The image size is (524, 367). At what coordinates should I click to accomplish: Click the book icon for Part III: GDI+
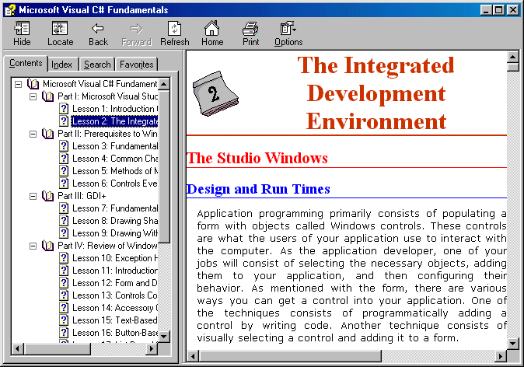(x=47, y=195)
